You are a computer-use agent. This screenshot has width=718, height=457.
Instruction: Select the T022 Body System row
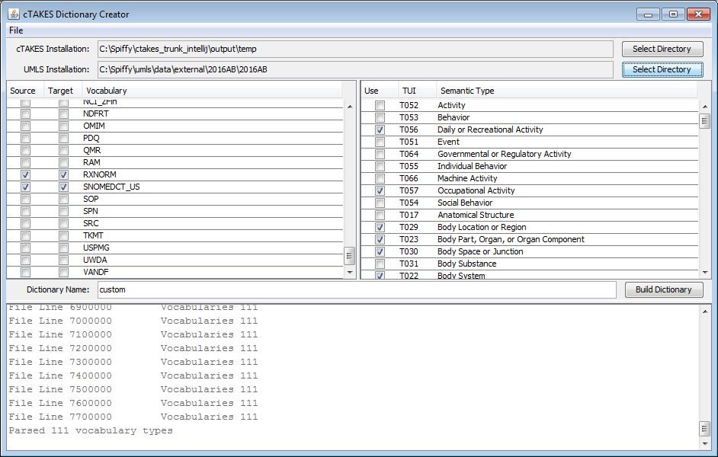[x=529, y=276]
